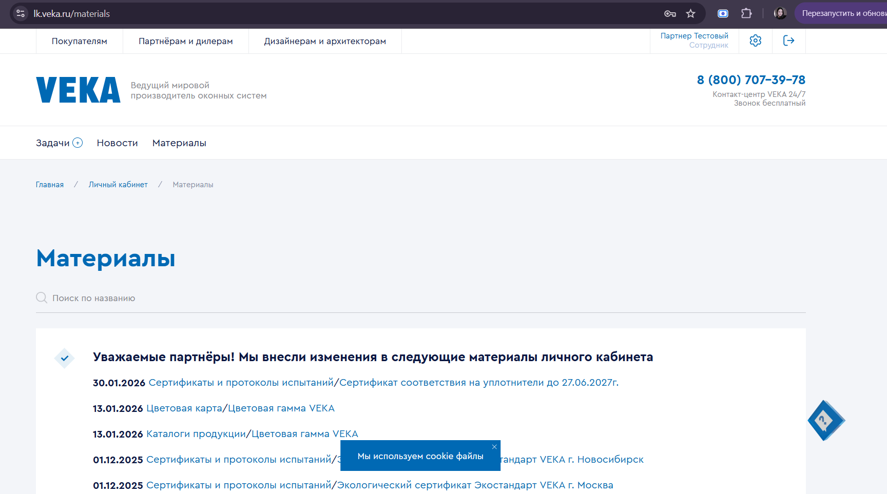This screenshot has height=494, width=887.
Task: Open account settings gear icon
Action: (x=755, y=41)
